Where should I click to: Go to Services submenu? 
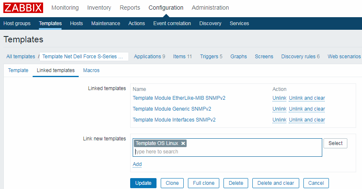coord(239,23)
